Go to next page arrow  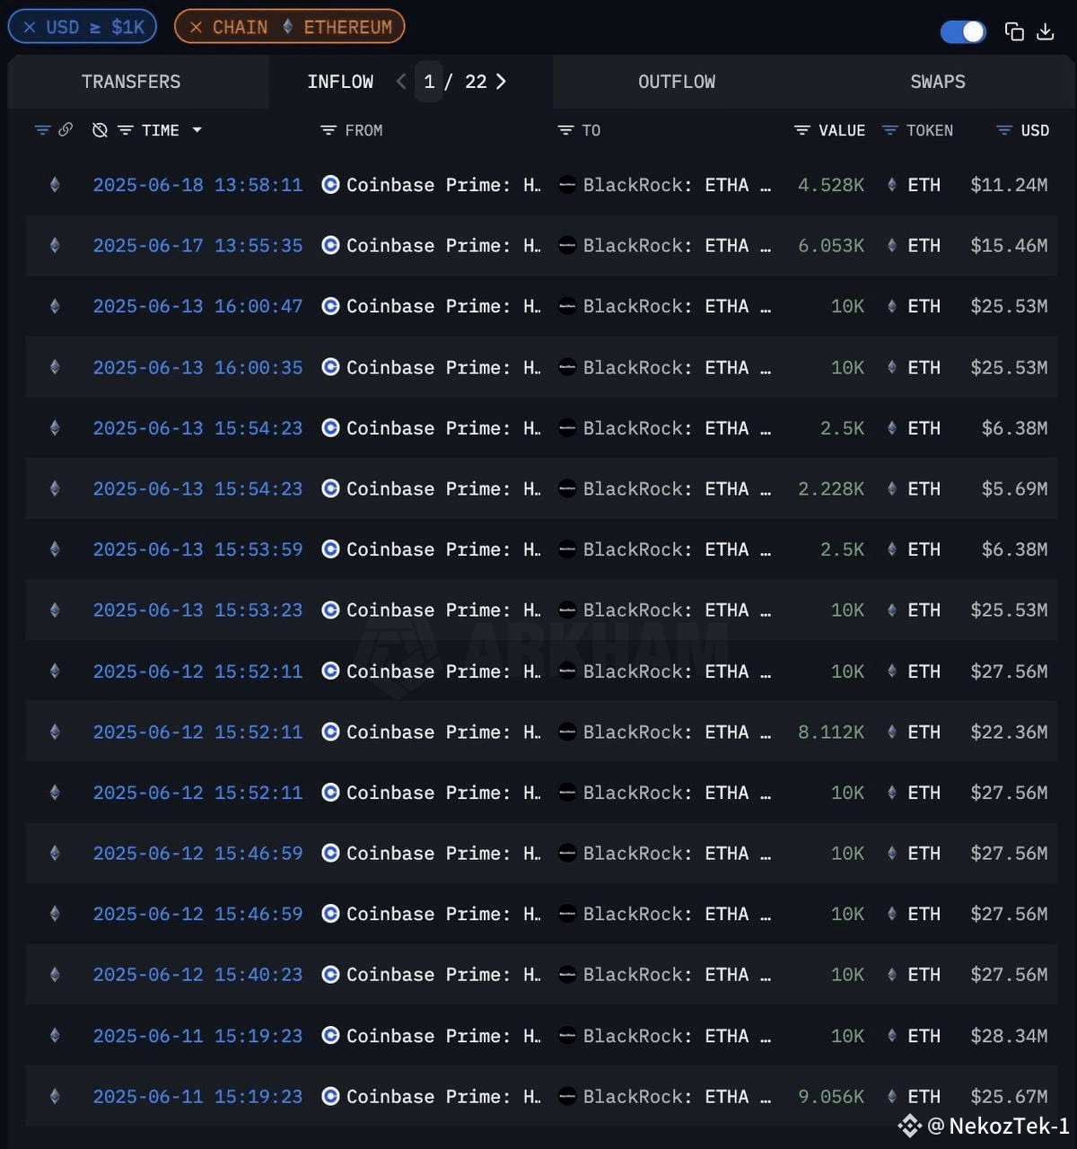pos(501,82)
